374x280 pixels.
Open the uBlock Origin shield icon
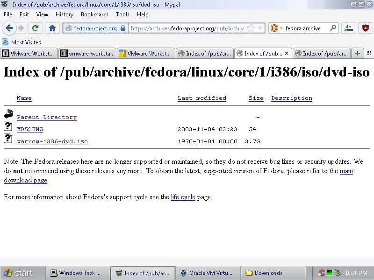coord(366,28)
